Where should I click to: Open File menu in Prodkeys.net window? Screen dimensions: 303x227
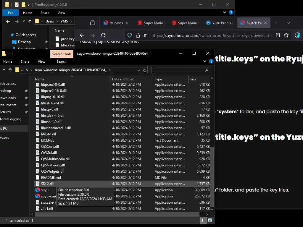point(11,12)
